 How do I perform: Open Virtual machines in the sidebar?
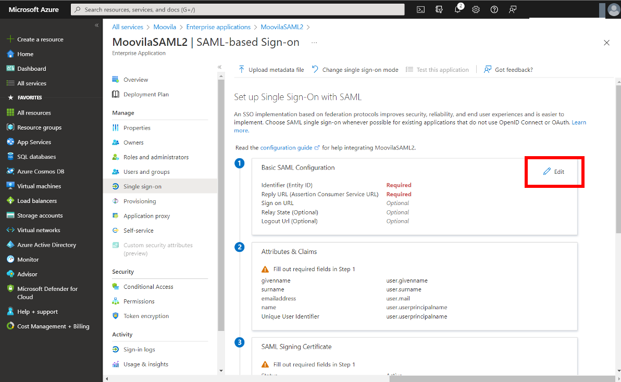pyautogui.click(x=39, y=186)
